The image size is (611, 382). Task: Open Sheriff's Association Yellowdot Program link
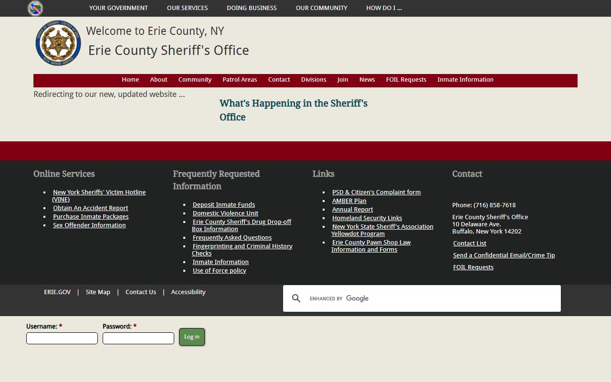click(382, 230)
